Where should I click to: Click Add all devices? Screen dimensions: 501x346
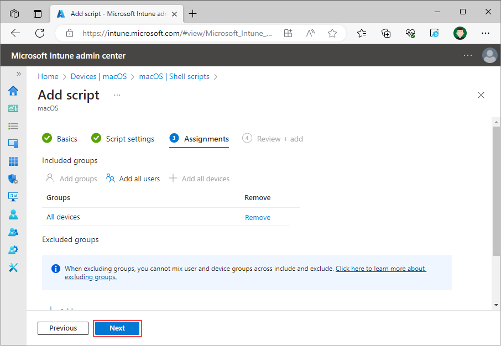(199, 179)
